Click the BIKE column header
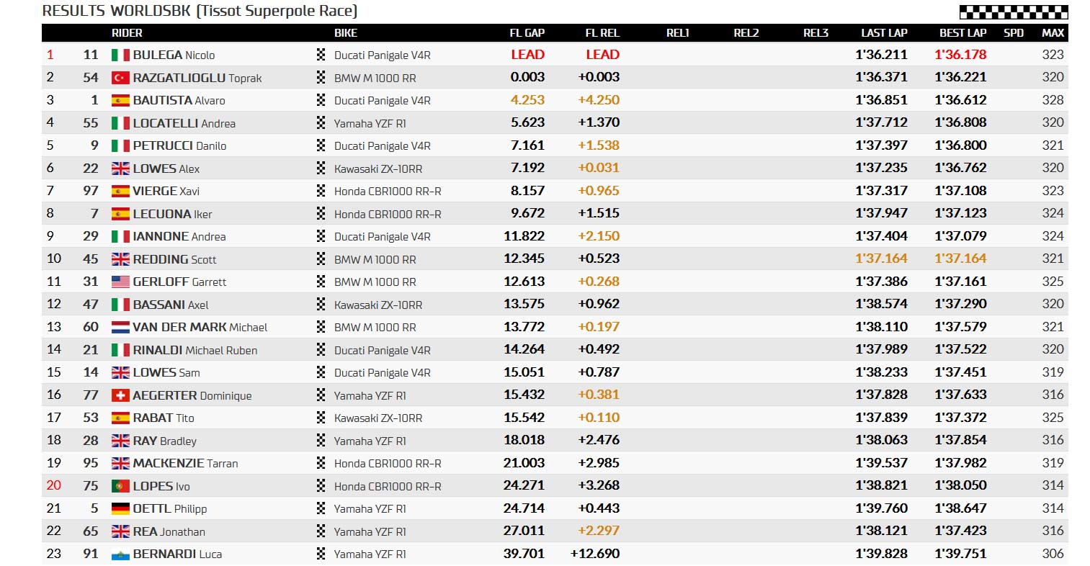This screenshot has height=566, width=1090. pyautogui.click(x=346, y=33)
